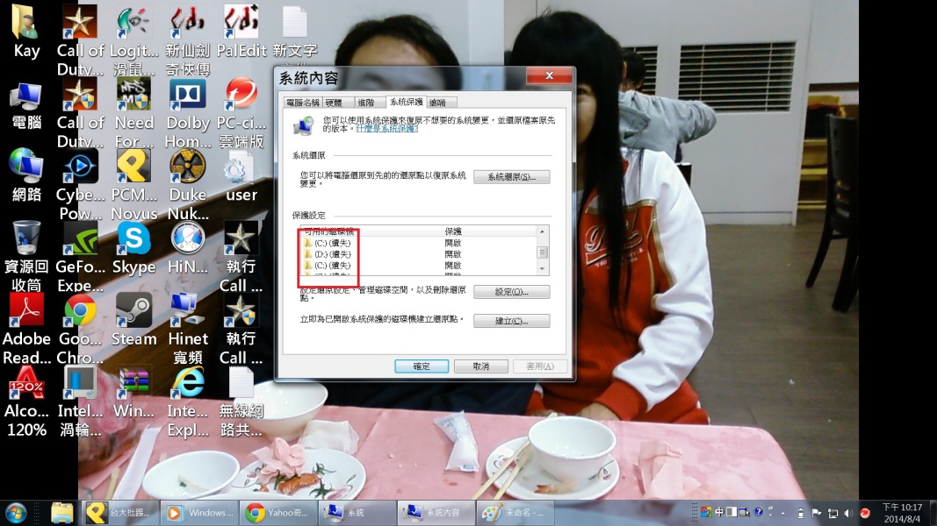
Task: Click the 系統還原(S)... button
Action: click(x=511, y=177)
